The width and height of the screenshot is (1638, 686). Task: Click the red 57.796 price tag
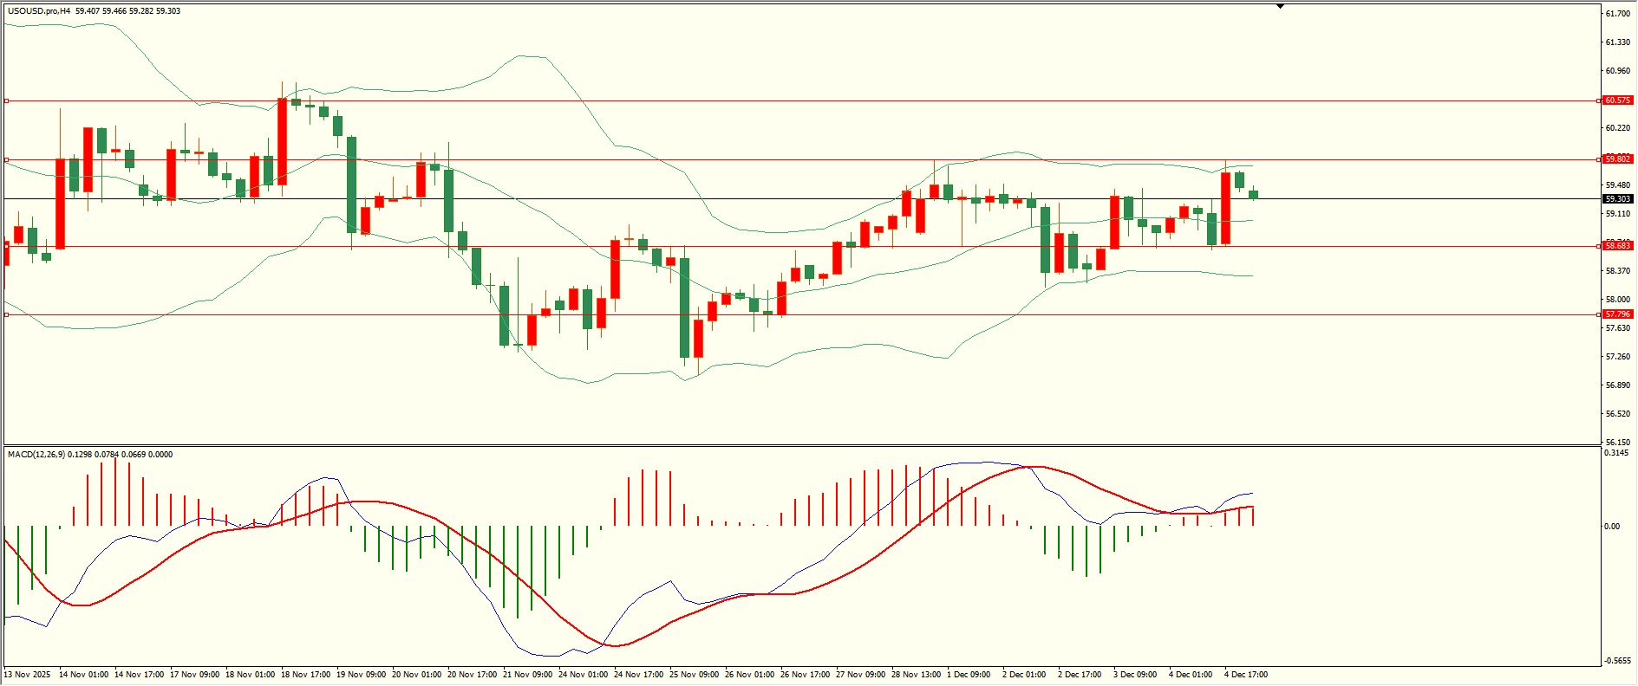[1617, 314]
